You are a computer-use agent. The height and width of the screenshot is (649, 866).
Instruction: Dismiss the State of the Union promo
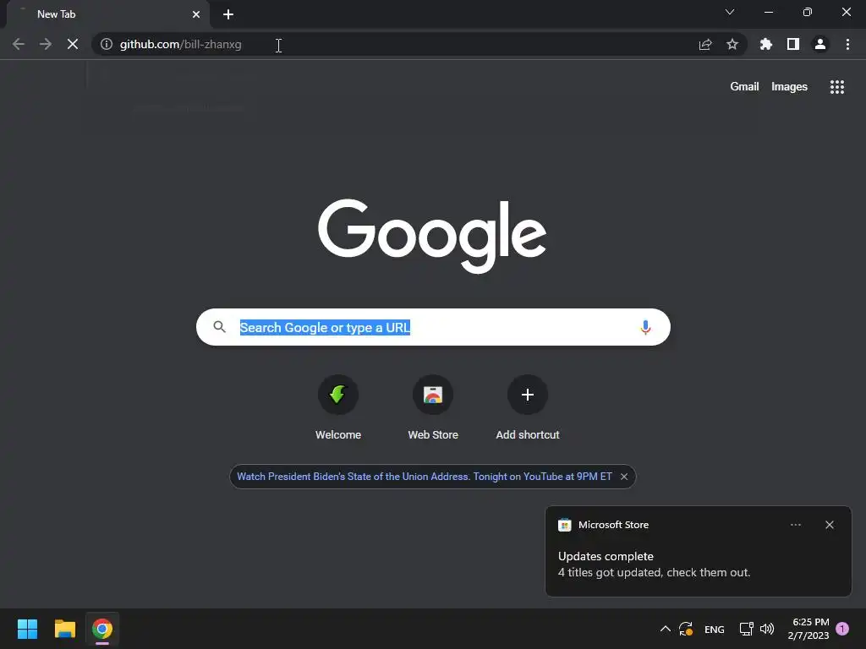point(624,477)
